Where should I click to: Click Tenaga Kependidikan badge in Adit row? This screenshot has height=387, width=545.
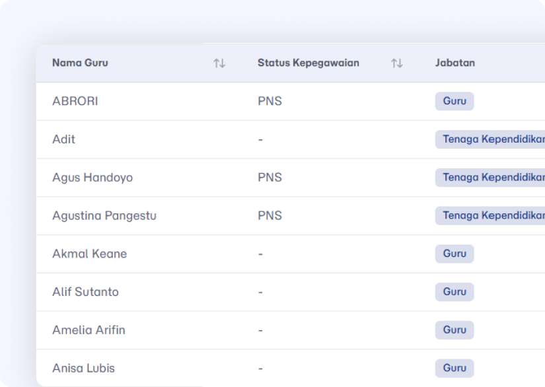coord(490,139)
